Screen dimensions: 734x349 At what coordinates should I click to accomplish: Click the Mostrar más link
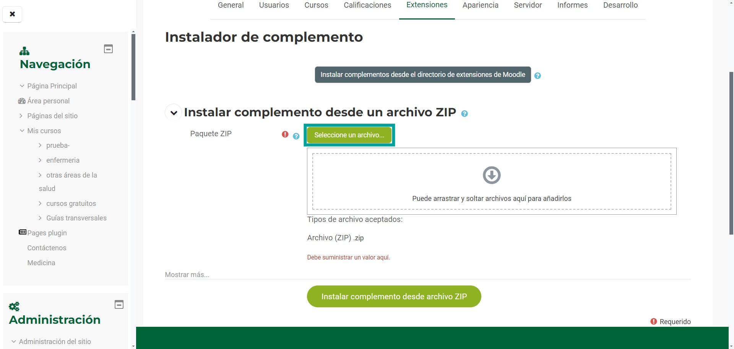point(187,275)
